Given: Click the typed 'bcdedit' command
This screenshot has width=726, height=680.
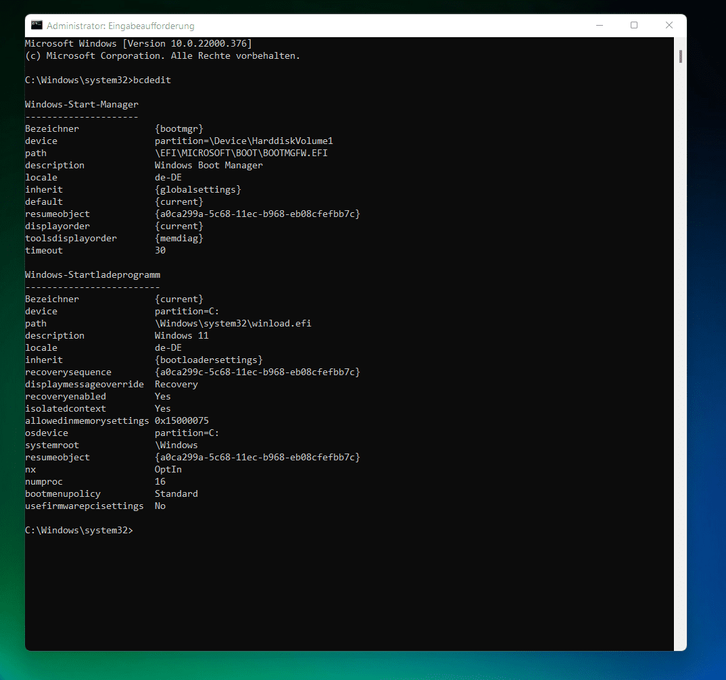Looking at the screenshot, I should coord(152,80).
